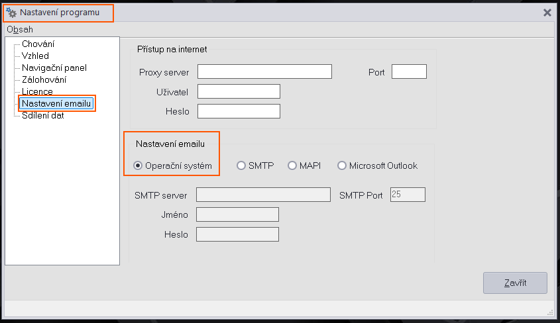The width and height of the screenshot is (560, 323).
Task: Click Nastavení emailu tree item
Action: click(57, 104)
